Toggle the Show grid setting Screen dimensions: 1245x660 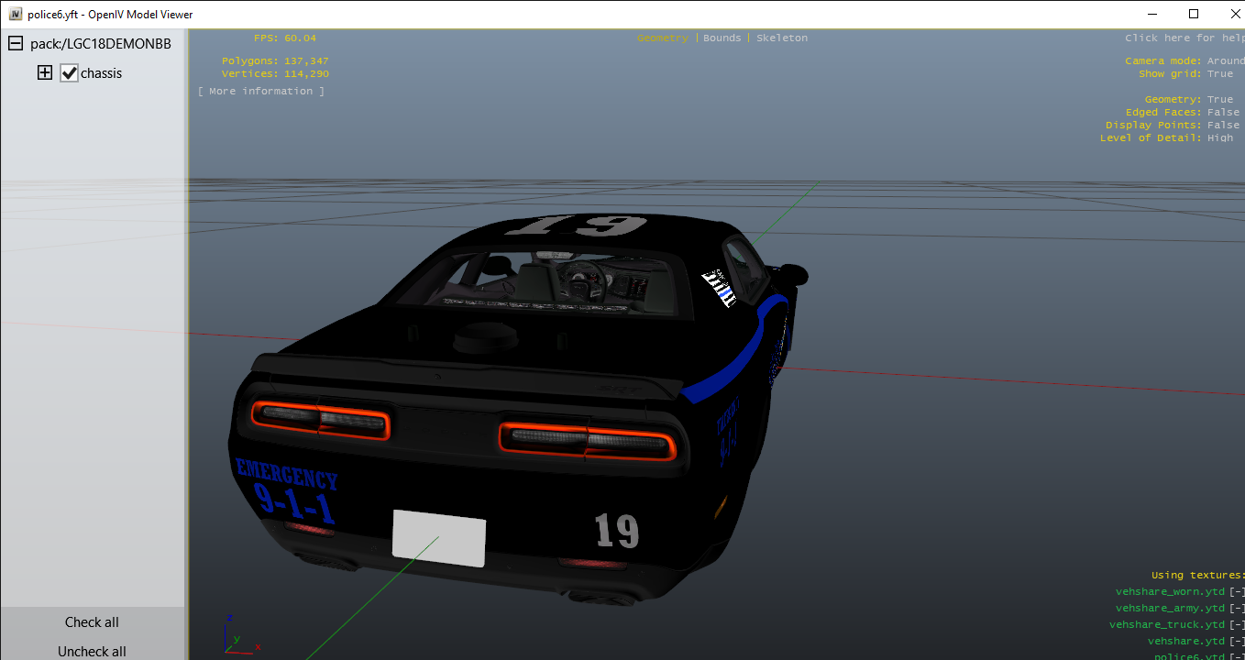tap(1219, 74)
